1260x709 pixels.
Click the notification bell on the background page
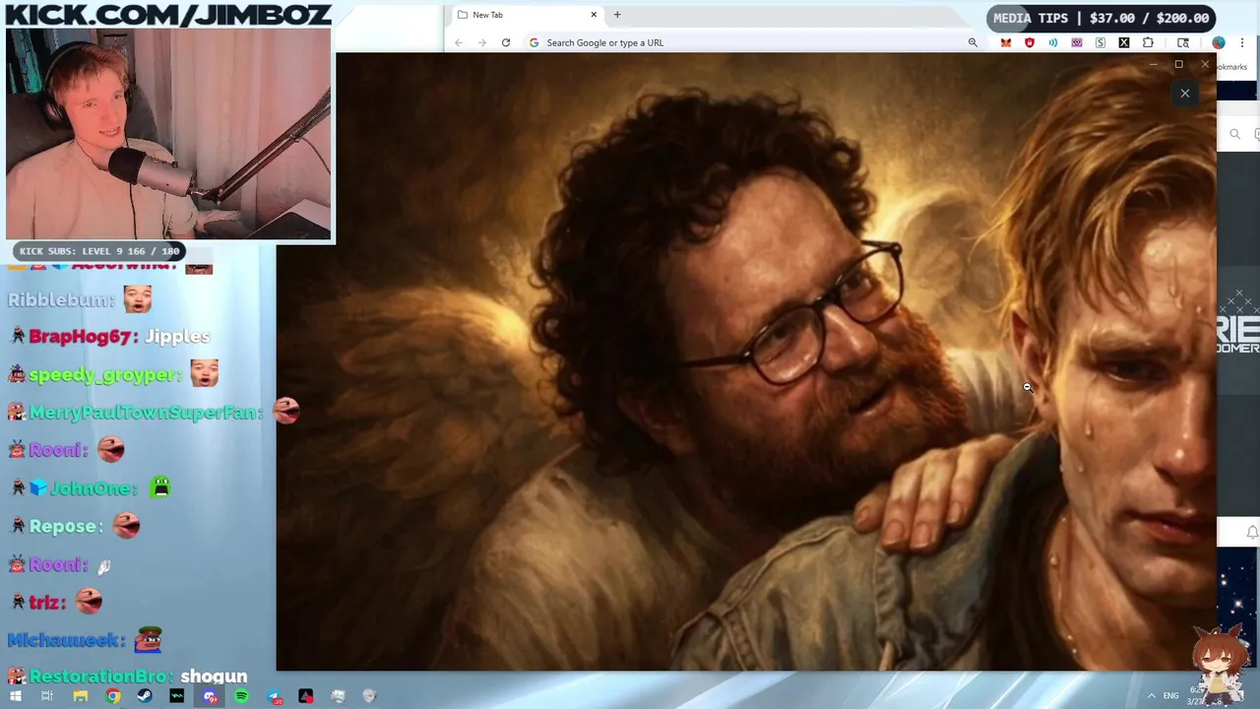(x=1252, y=532)
